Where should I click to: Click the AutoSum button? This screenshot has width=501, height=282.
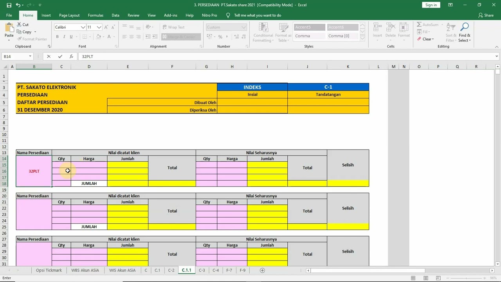427,25
